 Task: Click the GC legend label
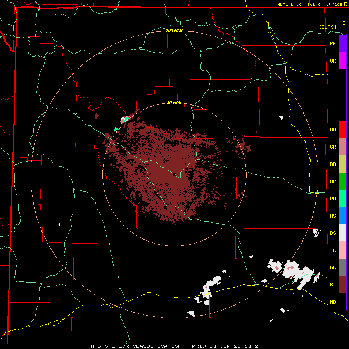[x=333, y=268]
